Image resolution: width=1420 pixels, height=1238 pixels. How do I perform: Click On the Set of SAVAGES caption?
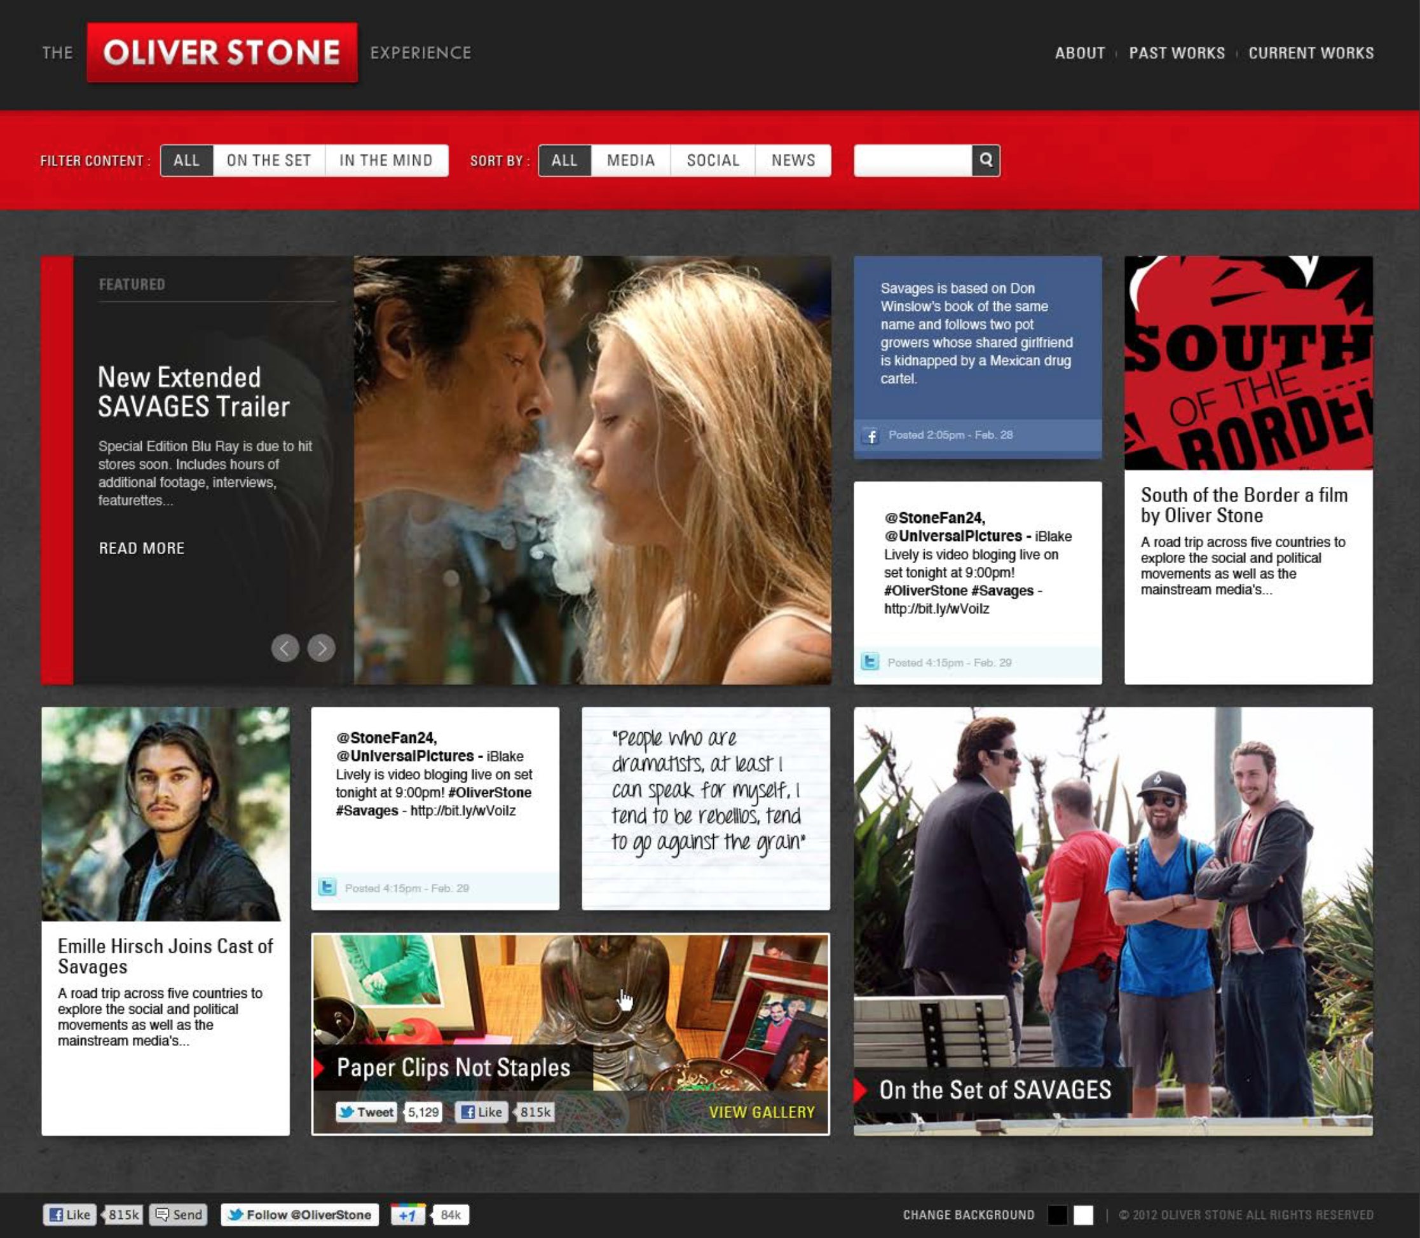coord(995,1090)
